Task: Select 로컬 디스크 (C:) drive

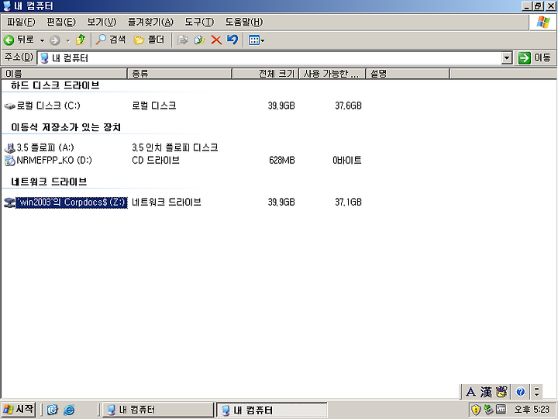Action: click(48, 106)
